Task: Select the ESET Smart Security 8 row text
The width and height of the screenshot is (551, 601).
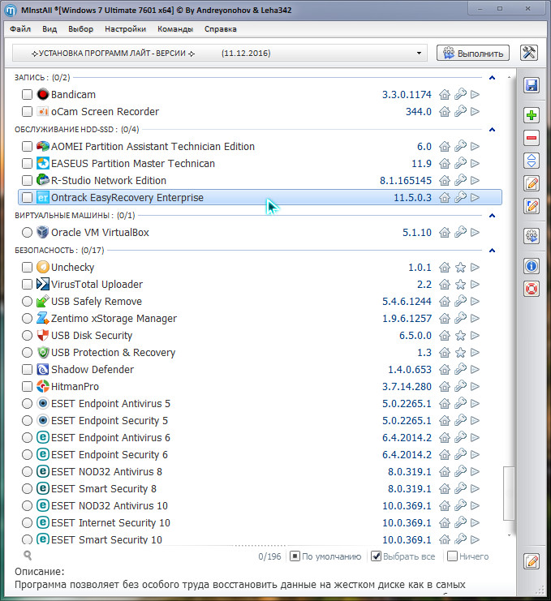Action: 104,489
